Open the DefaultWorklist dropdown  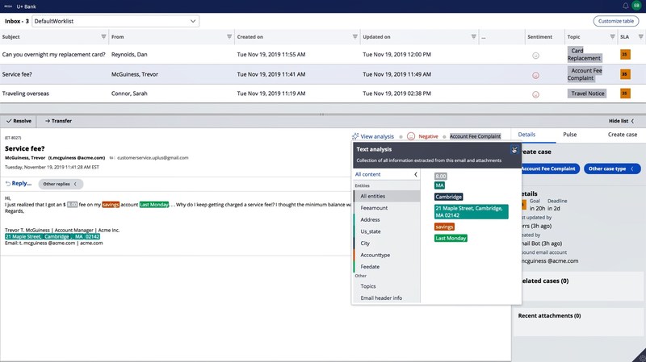[115, 21]
